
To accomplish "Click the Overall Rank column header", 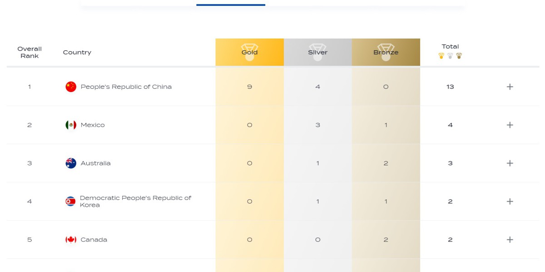I will (x=30, y=52).
